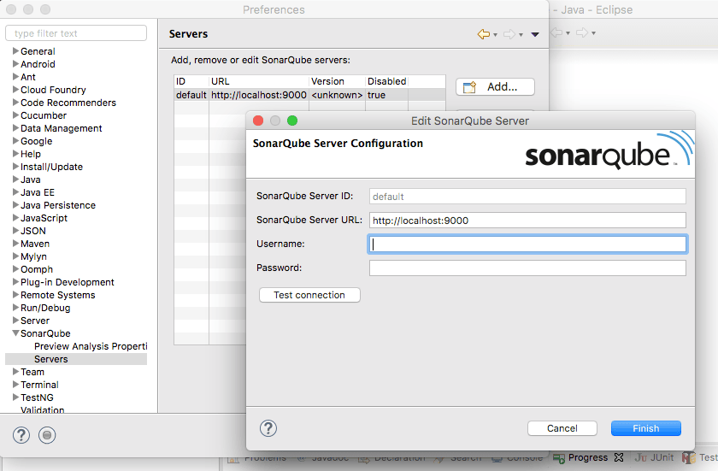
Task: Select Terminal in preferences tree
Action: 39,385
